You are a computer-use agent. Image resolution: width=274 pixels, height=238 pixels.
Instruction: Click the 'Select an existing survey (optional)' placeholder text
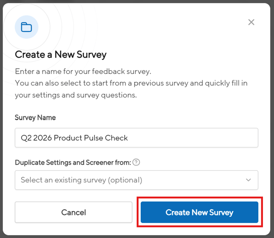[x=81, y=180]
